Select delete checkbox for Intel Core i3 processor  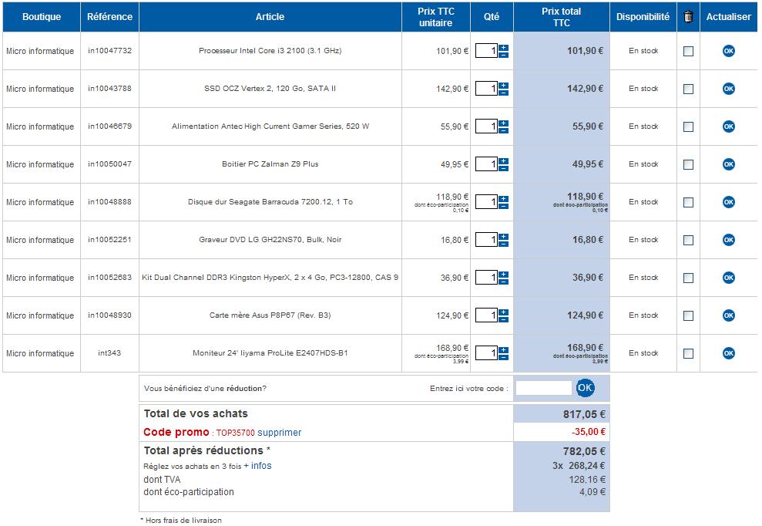688,51
